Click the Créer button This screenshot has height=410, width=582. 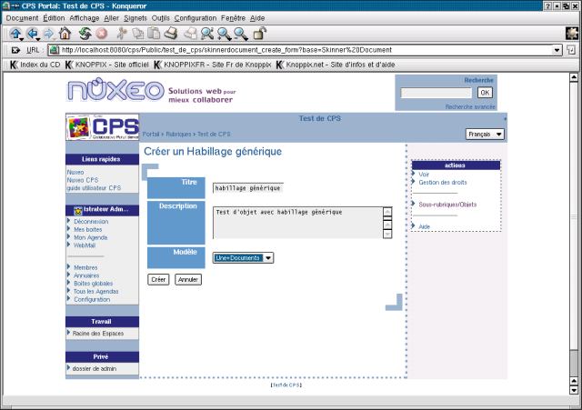click(158, 279)
